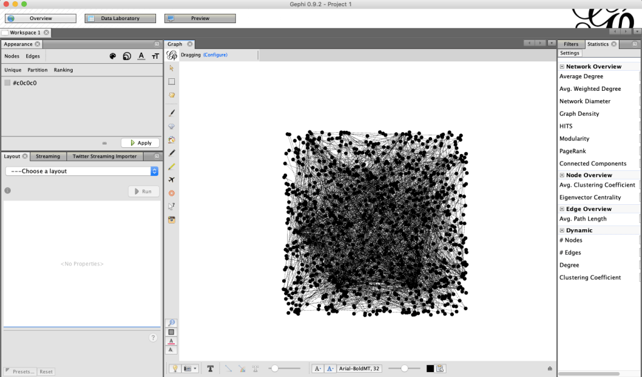Select the Ranking option
Screen dimensions: 642x377
click(63, 70)
